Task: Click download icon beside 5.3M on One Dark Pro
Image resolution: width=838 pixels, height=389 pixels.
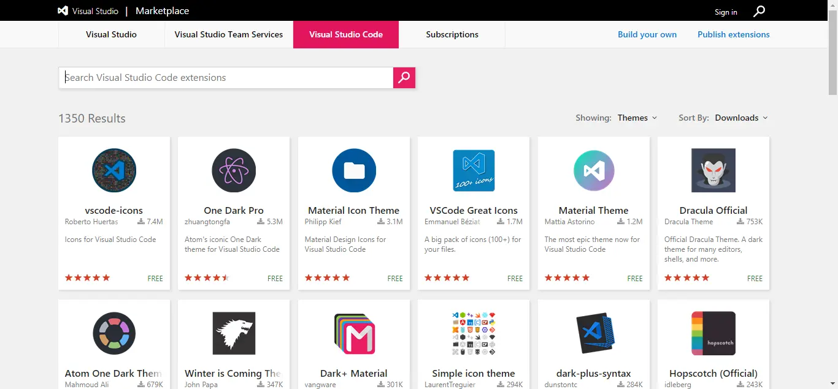Action: point(261,222)
